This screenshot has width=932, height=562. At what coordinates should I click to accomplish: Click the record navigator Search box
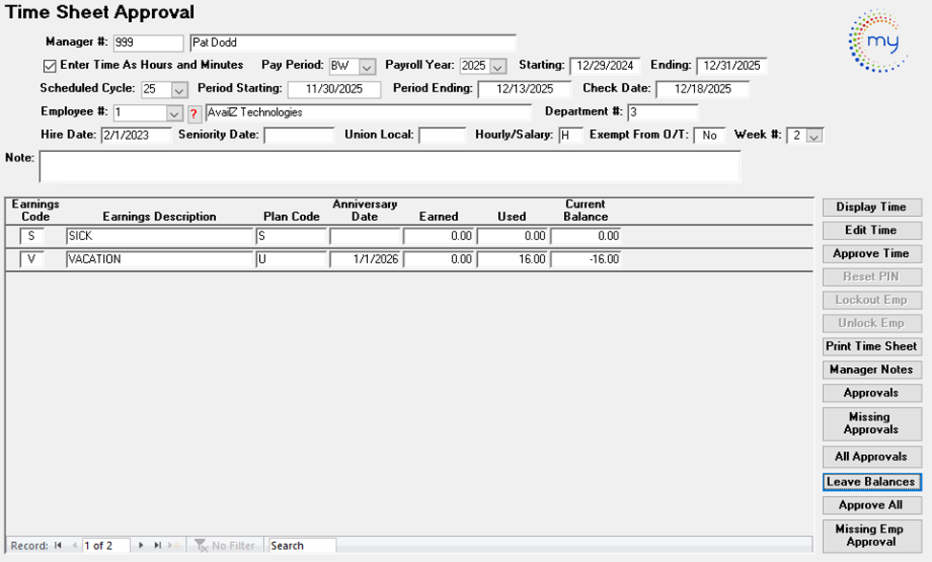[x=302, y=546]
